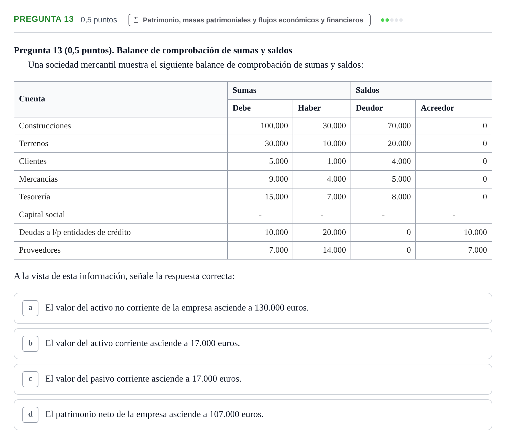Select answer option letter c
The image size is (506, 444).
click(x=30, y=379)
